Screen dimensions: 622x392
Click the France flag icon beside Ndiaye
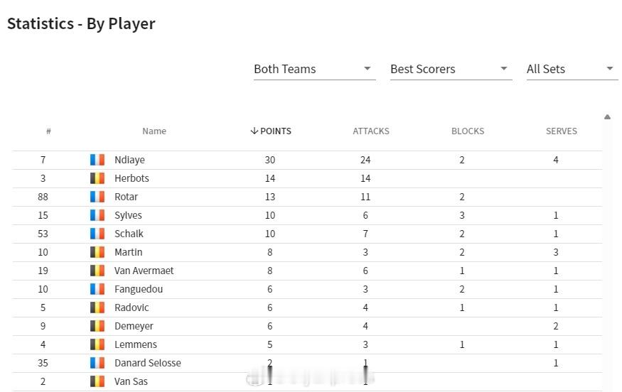[x=97, y=160]
